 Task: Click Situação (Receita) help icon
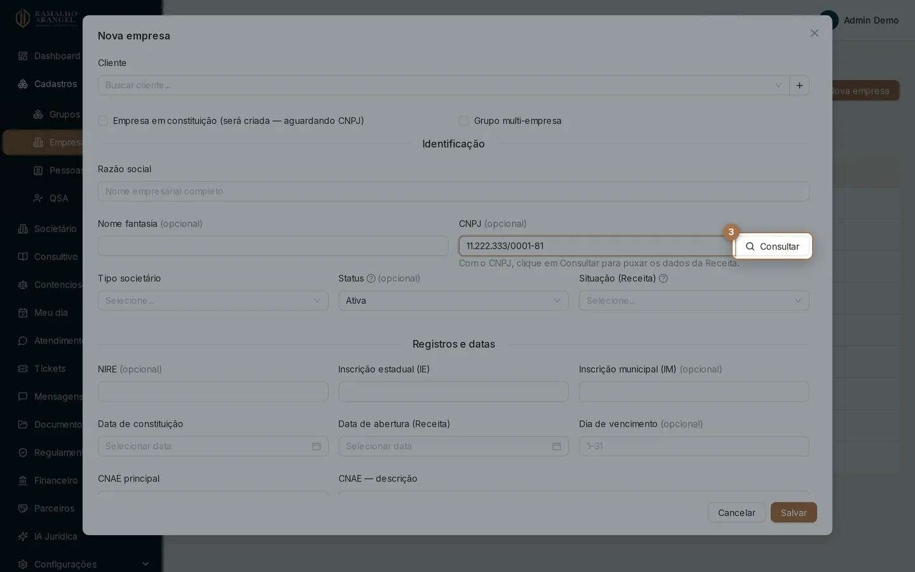pyautogui.click(x=663, y=278)
